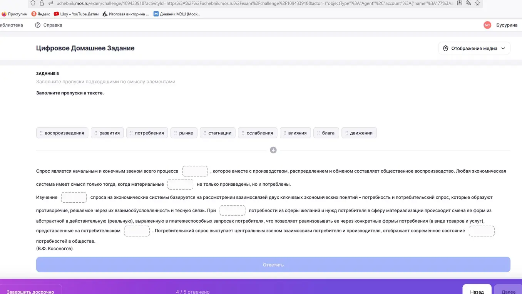Click the translate page icon in address bar

[468, 3]
